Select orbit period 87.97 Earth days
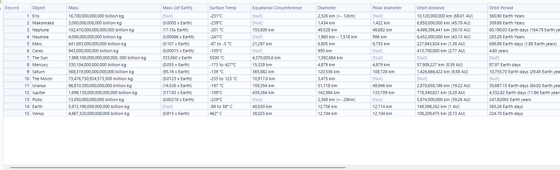Image resolution: width=560 pixels, height=170 pixels. coord(524,65)
